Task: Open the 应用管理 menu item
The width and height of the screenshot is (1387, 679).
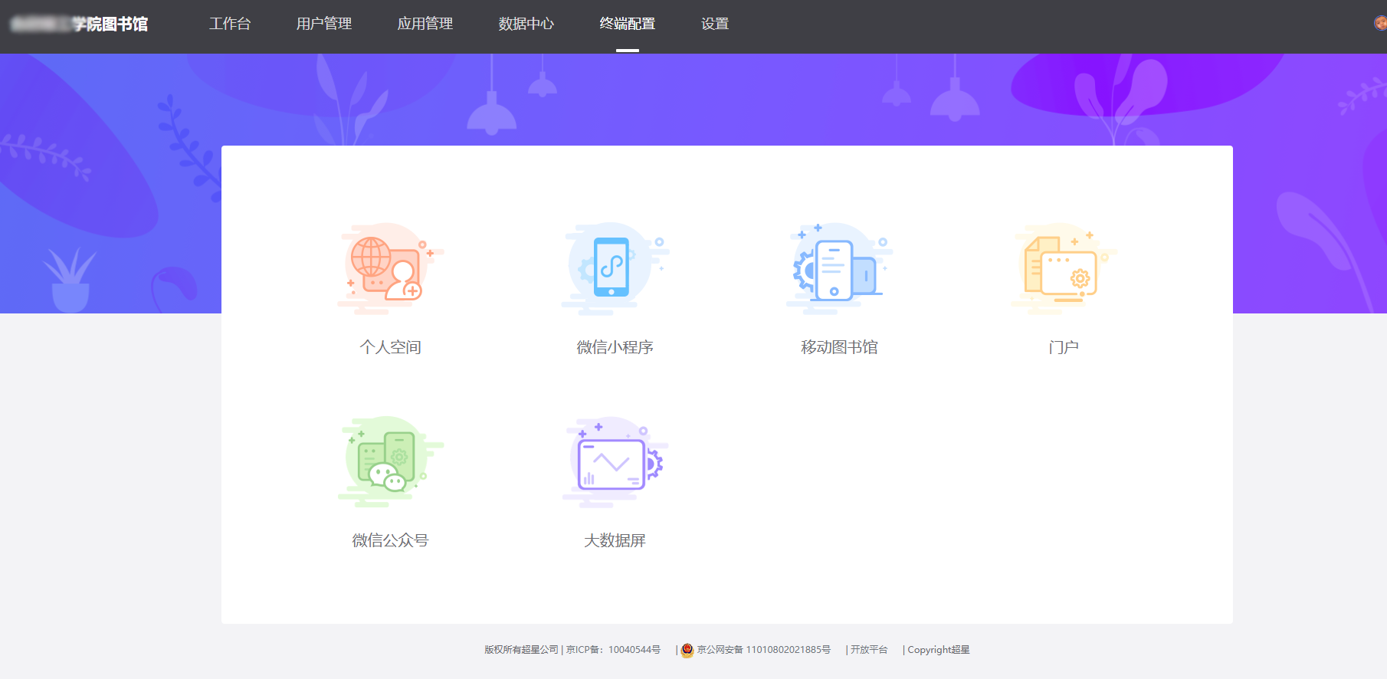Action: [x=425, y=24]
